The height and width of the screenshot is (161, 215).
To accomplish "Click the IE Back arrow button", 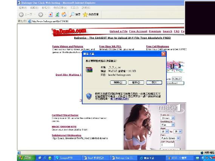I will [x=21, y=15].
